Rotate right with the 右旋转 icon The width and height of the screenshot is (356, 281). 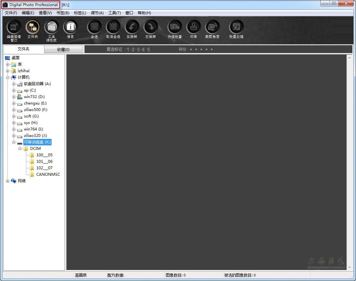coord(150,27)
